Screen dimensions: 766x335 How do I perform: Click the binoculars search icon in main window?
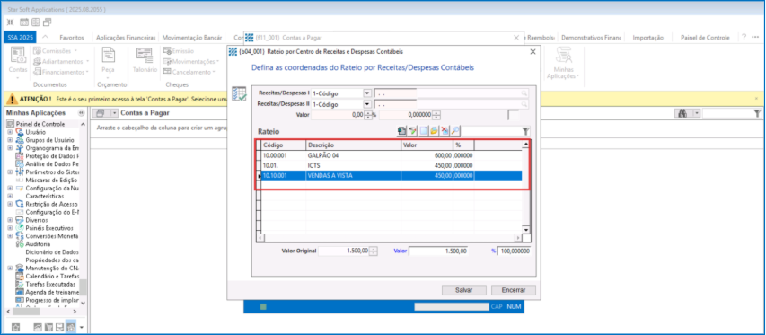click(682, 113)
